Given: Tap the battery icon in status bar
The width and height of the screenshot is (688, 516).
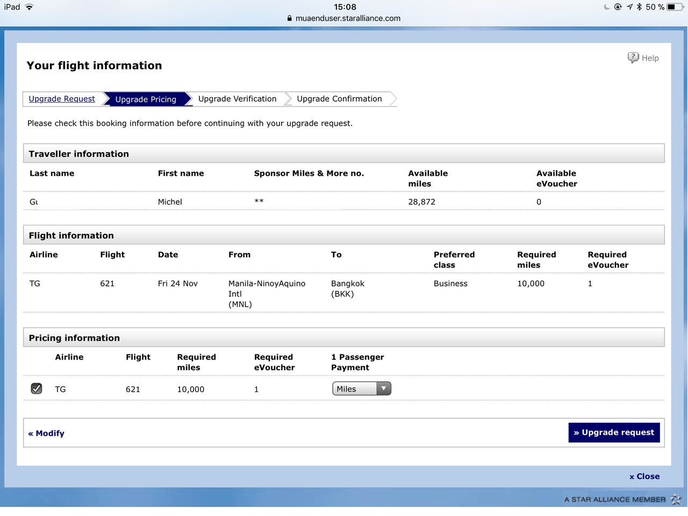Looking at the screenshot, I should click(x=676, y=7).
